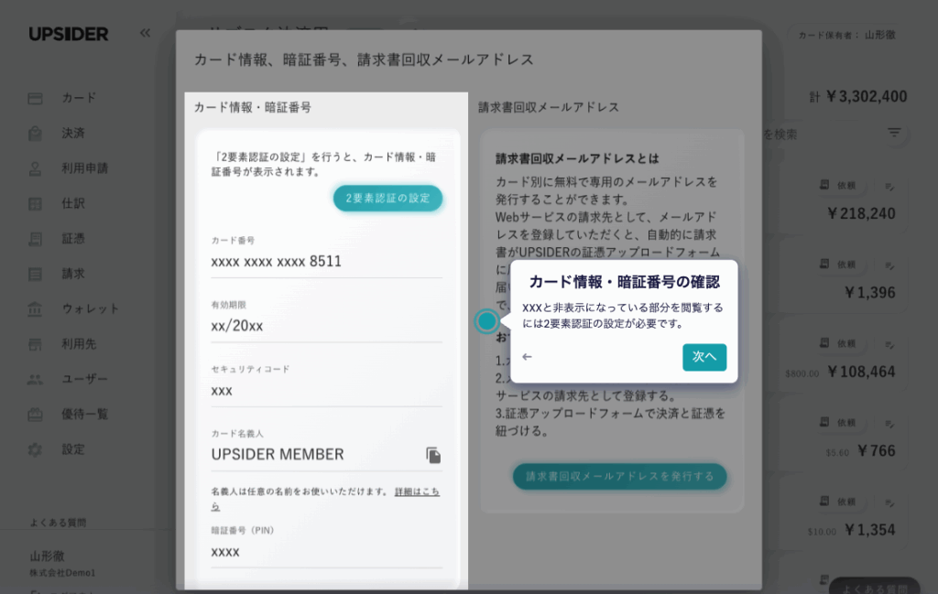Viewport: 938px width, 594px height.
Task: Click 請求書回収メールアドレスを発行する button
Action: click(619, 476)
